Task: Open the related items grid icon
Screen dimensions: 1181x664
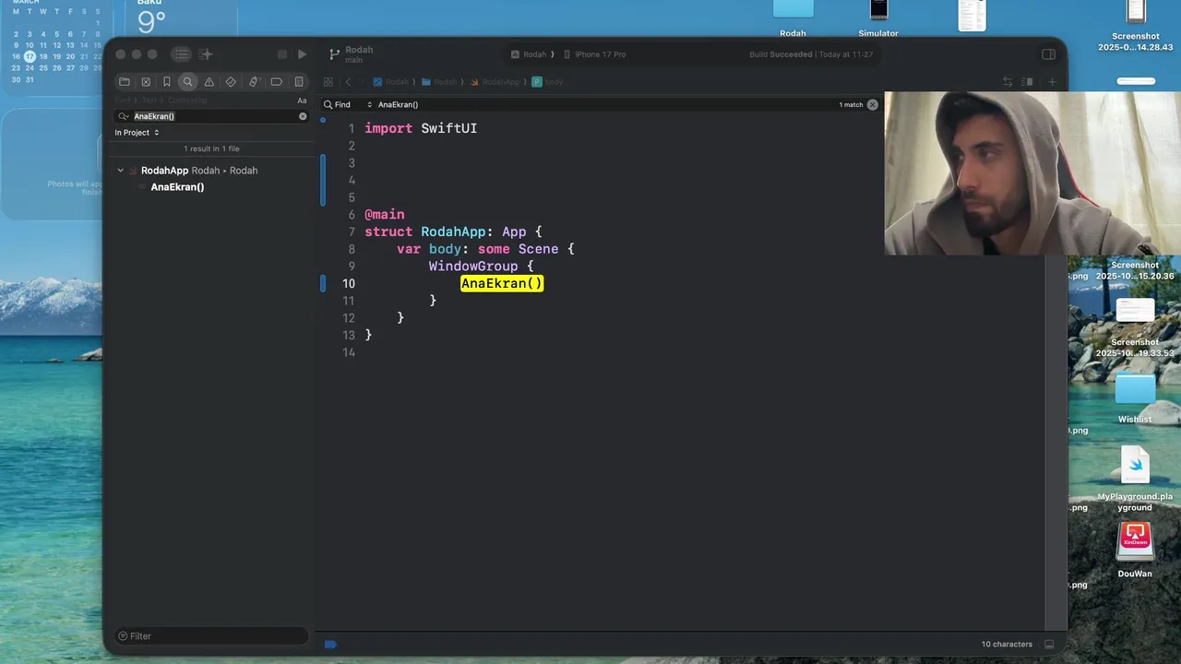Action: (328, 82)
